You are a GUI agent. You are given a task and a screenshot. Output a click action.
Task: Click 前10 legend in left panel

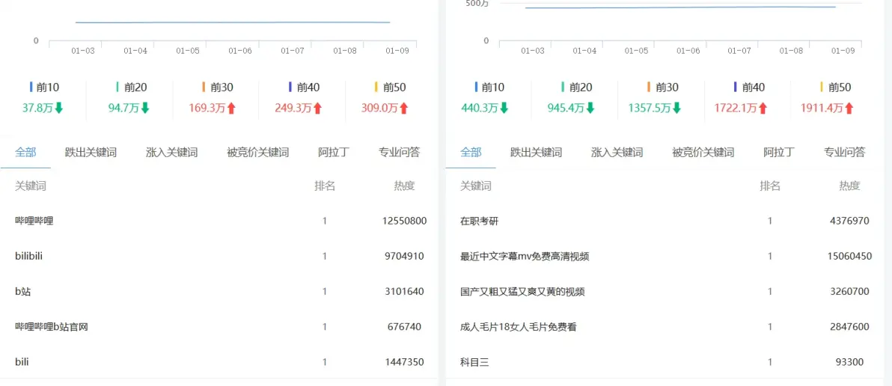(x=44, y=88)
